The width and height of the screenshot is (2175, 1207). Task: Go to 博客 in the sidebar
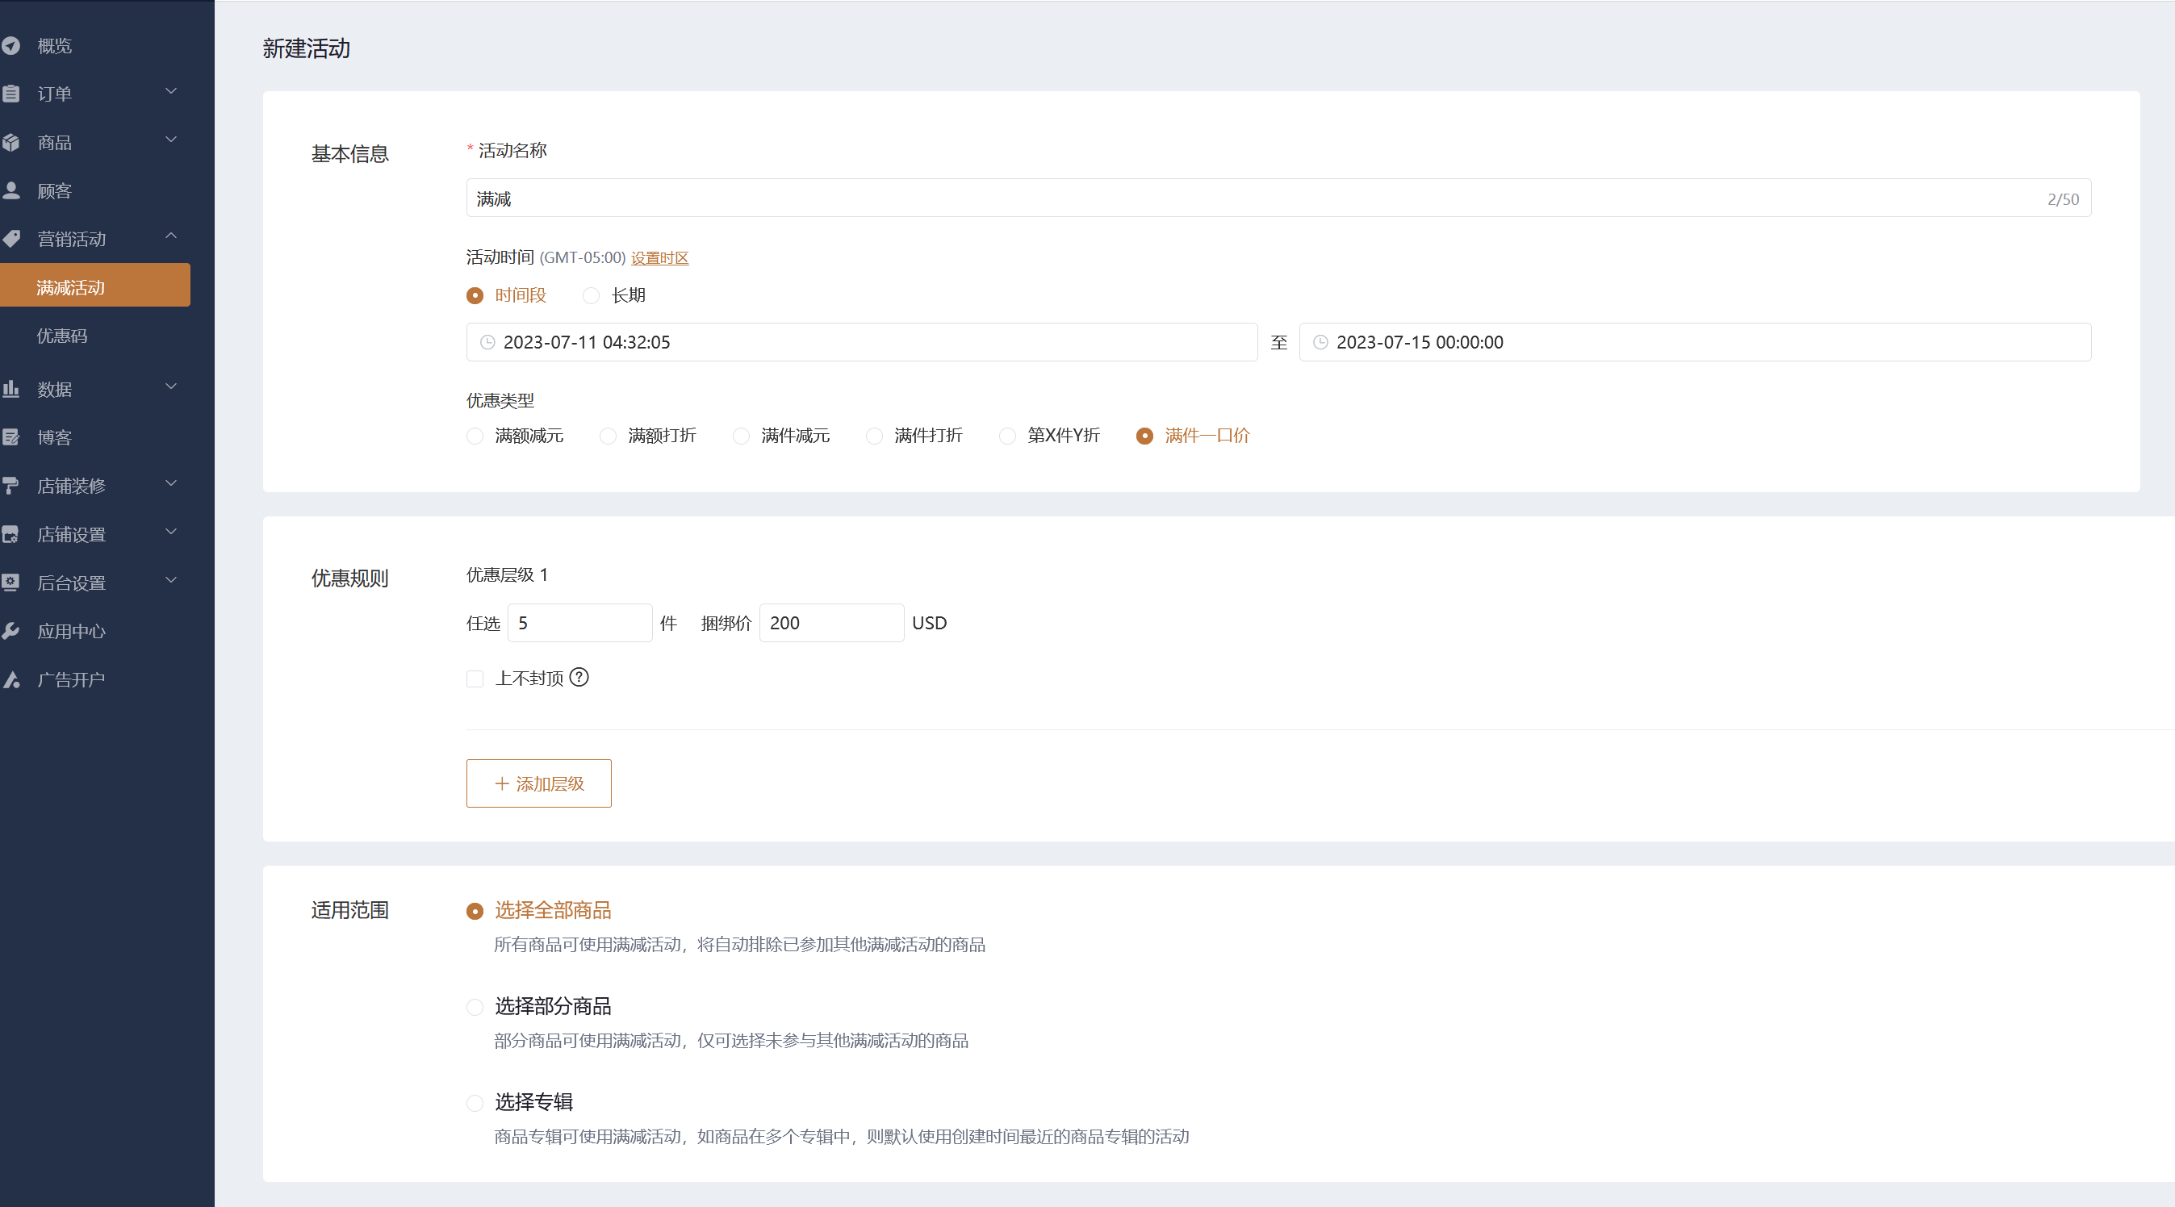(55, 438)
